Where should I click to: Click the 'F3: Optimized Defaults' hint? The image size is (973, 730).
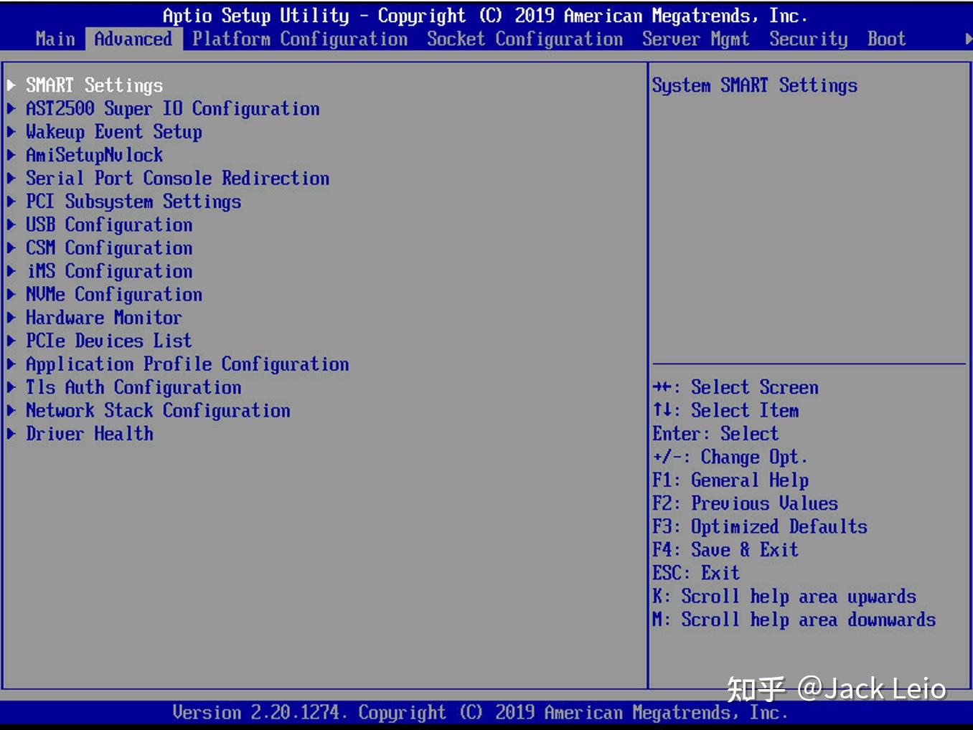(x=760, y=527)
